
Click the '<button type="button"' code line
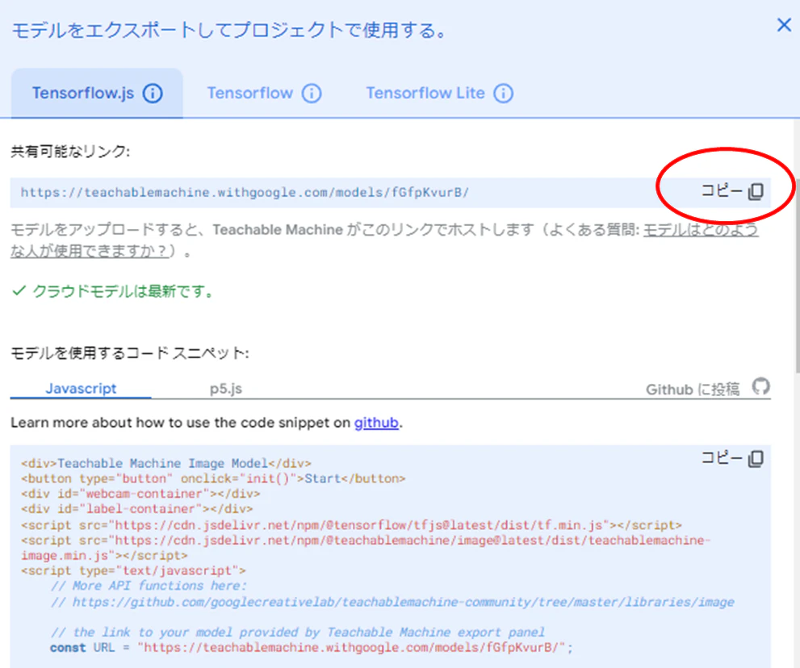pyautogui.click(x=213, y=478)
